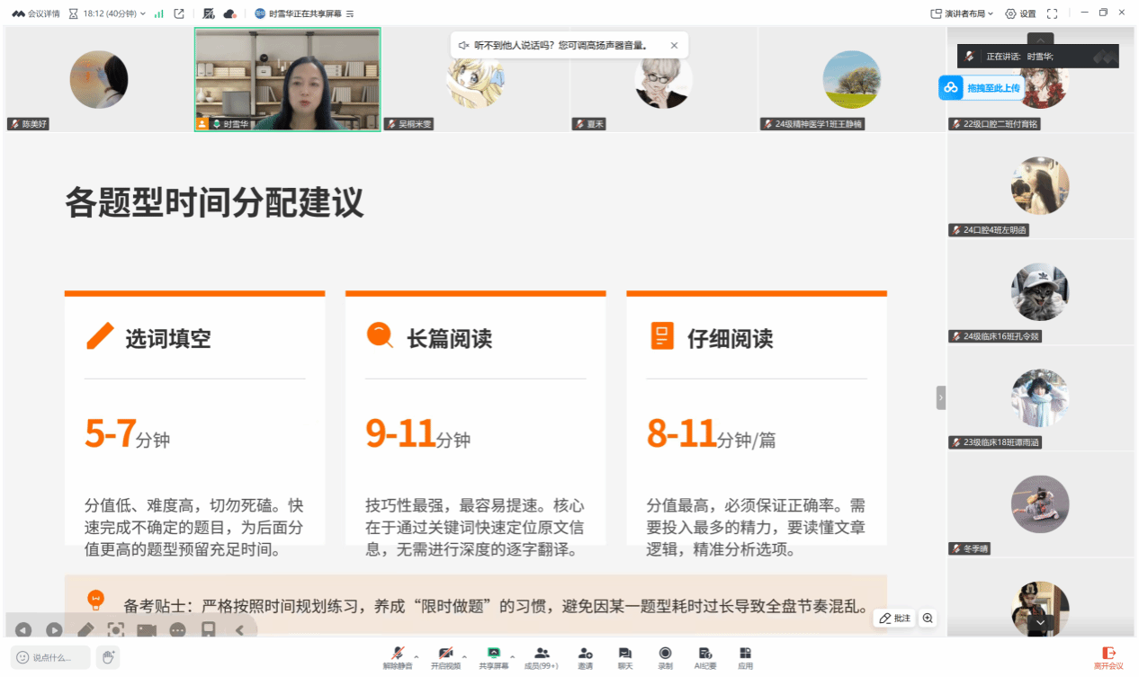The image size is (1139, 677).
Task: Go to previous slide arrow
Action: (23, 630)
